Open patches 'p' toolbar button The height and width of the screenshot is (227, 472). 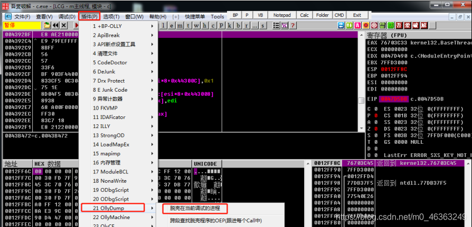[221, 25]
